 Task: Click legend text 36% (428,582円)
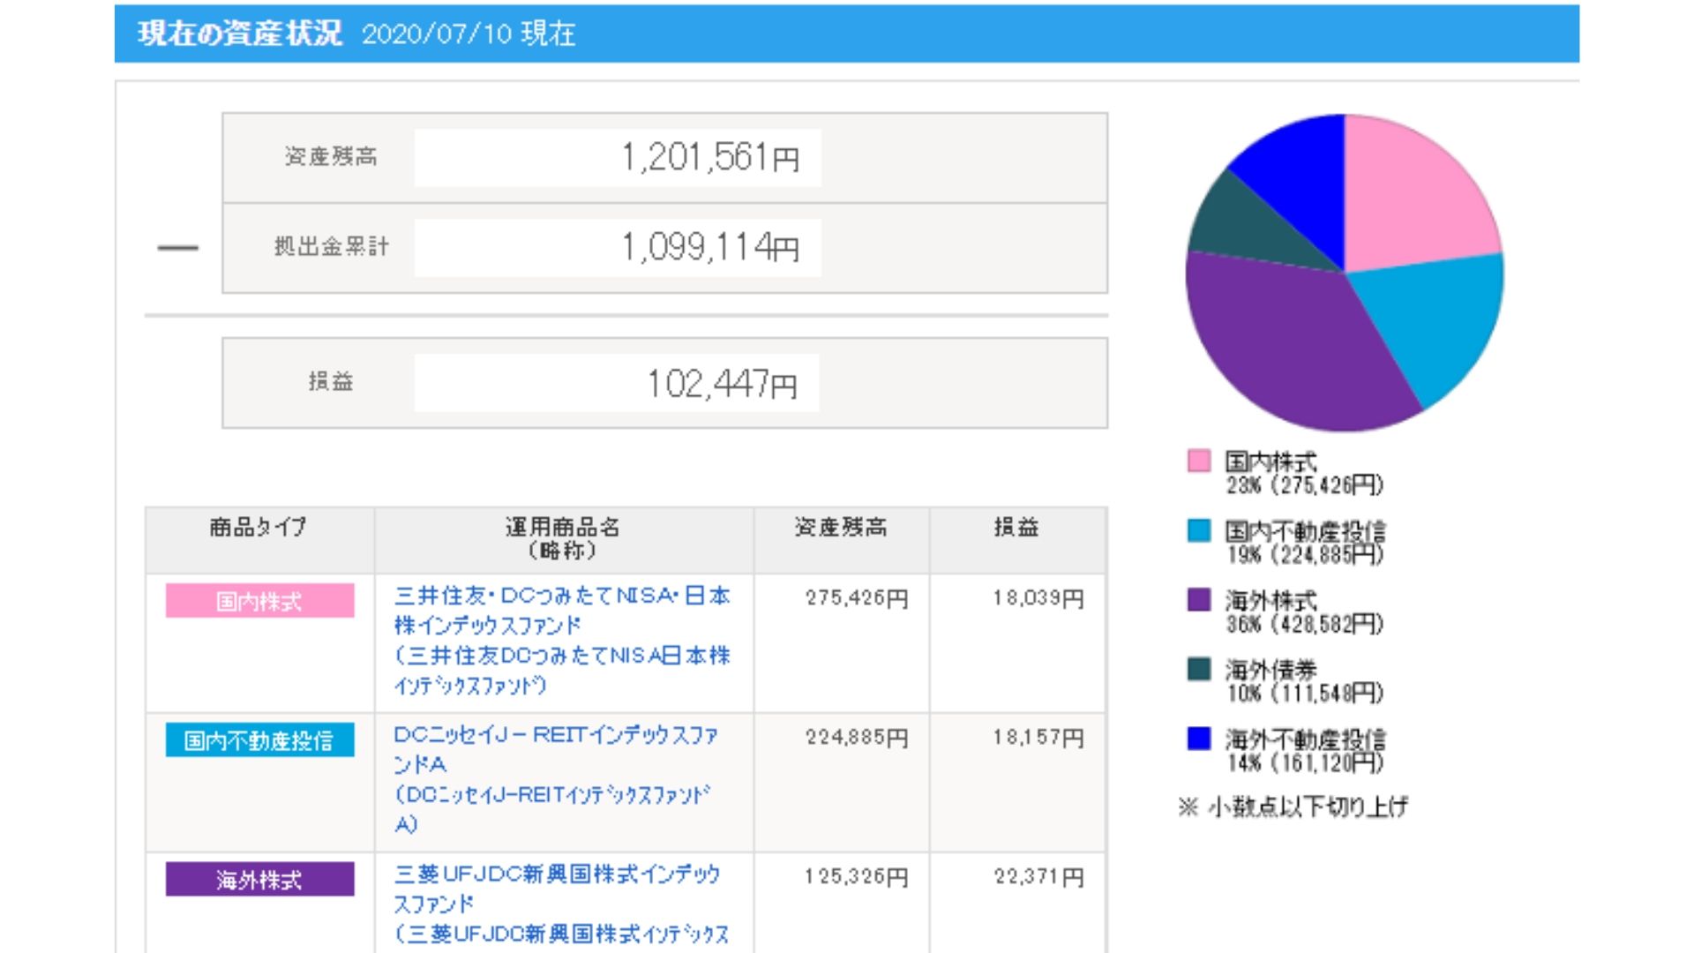coord(1305,625)
